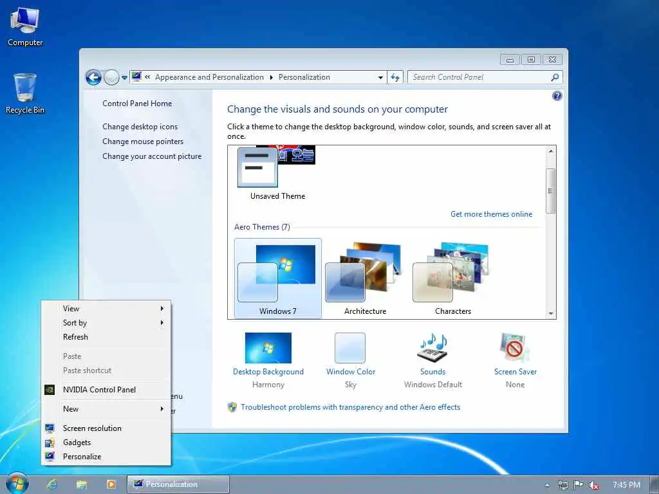659x494 pixels.
Task: Click the NVIDIA logo icon in context menu
Action: click(x=50, y=390)
